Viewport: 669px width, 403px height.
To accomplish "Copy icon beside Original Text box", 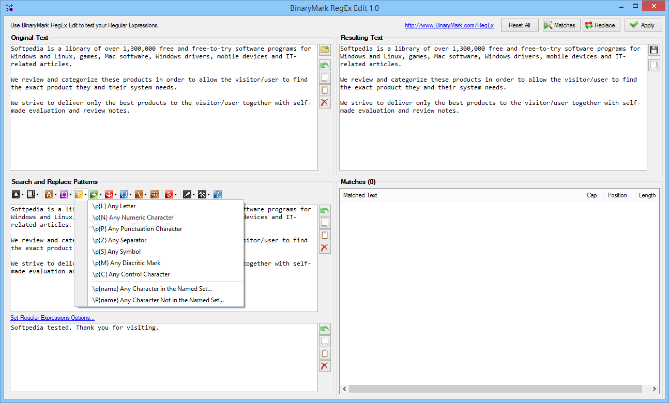I will (325, 78).
